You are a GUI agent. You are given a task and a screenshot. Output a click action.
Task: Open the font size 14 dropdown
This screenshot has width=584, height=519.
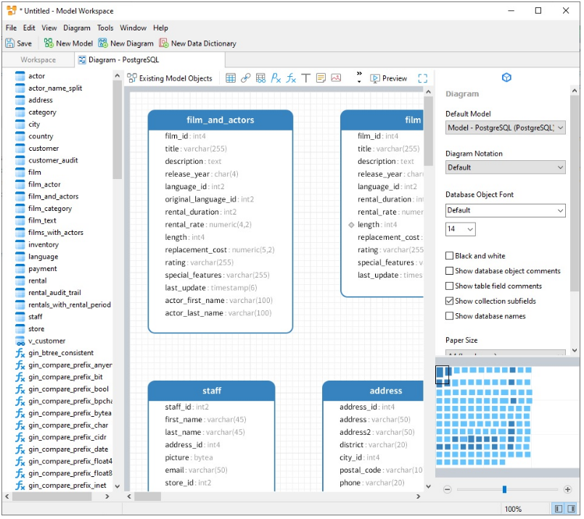pyautogui.click(x=460, y=229)
